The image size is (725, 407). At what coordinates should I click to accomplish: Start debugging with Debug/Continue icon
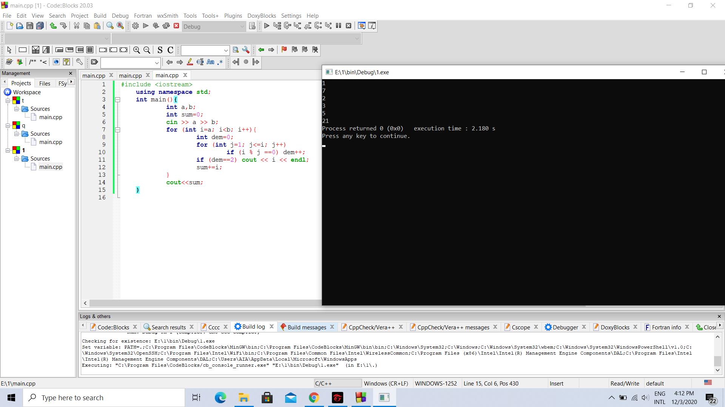267,26
